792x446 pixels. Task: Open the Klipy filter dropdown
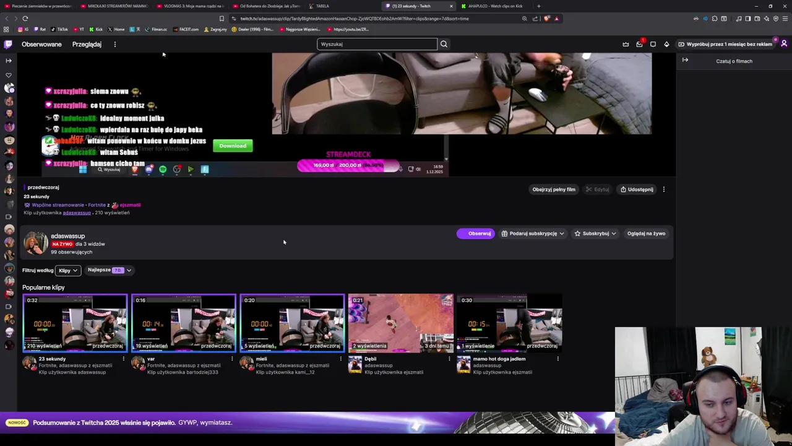(x=68, y=270)
